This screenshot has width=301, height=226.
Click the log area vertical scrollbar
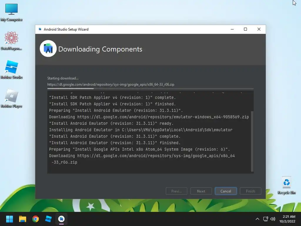tap(252, 141)
